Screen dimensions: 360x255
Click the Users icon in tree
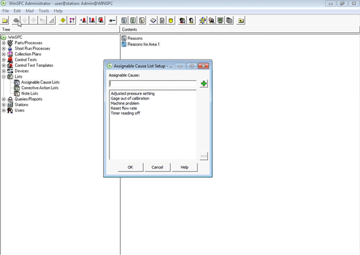pos(10,110)
